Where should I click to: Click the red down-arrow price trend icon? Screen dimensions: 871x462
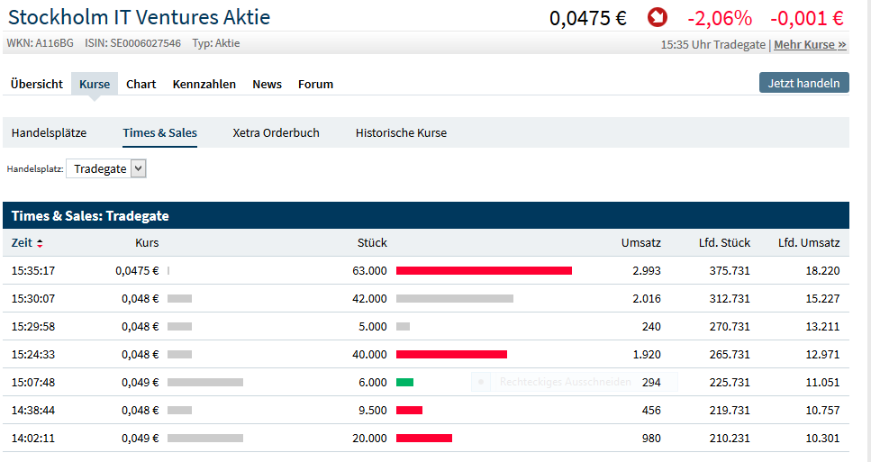[x=658, y=17]
